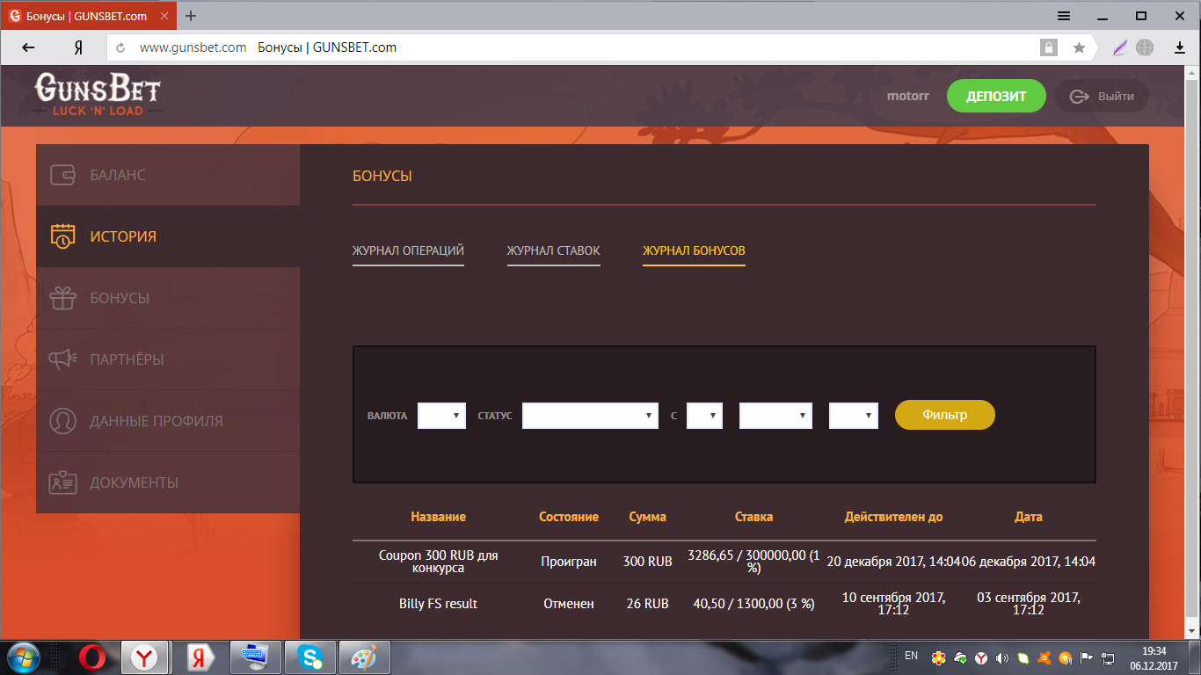Click the Дата column header
This screenshot has width=1201, height=675.
(x=1029, y=517)
